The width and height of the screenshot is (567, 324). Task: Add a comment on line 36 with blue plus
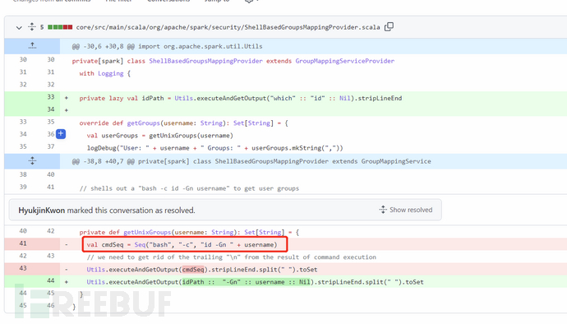61,134
